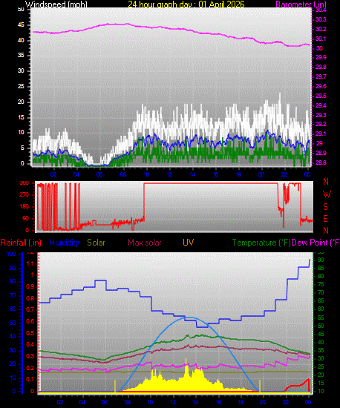Click the 29.5 barometer scale value

tap(321, 96)
